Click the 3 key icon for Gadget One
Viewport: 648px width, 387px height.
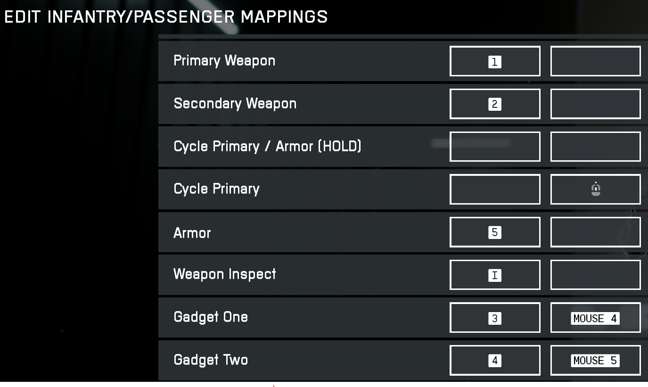coord(495,318)
